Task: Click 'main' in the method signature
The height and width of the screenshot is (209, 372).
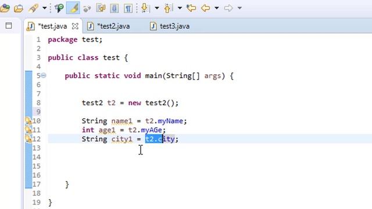Action: [153, 76]
